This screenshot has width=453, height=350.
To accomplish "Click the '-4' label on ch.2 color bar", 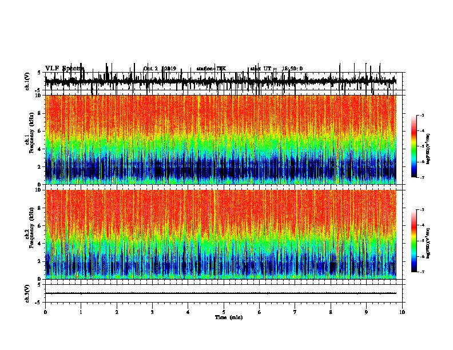I will point(422,225).
